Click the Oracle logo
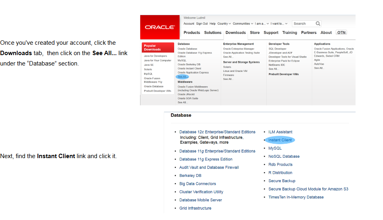The image size is (383, 220). [159, 27]
